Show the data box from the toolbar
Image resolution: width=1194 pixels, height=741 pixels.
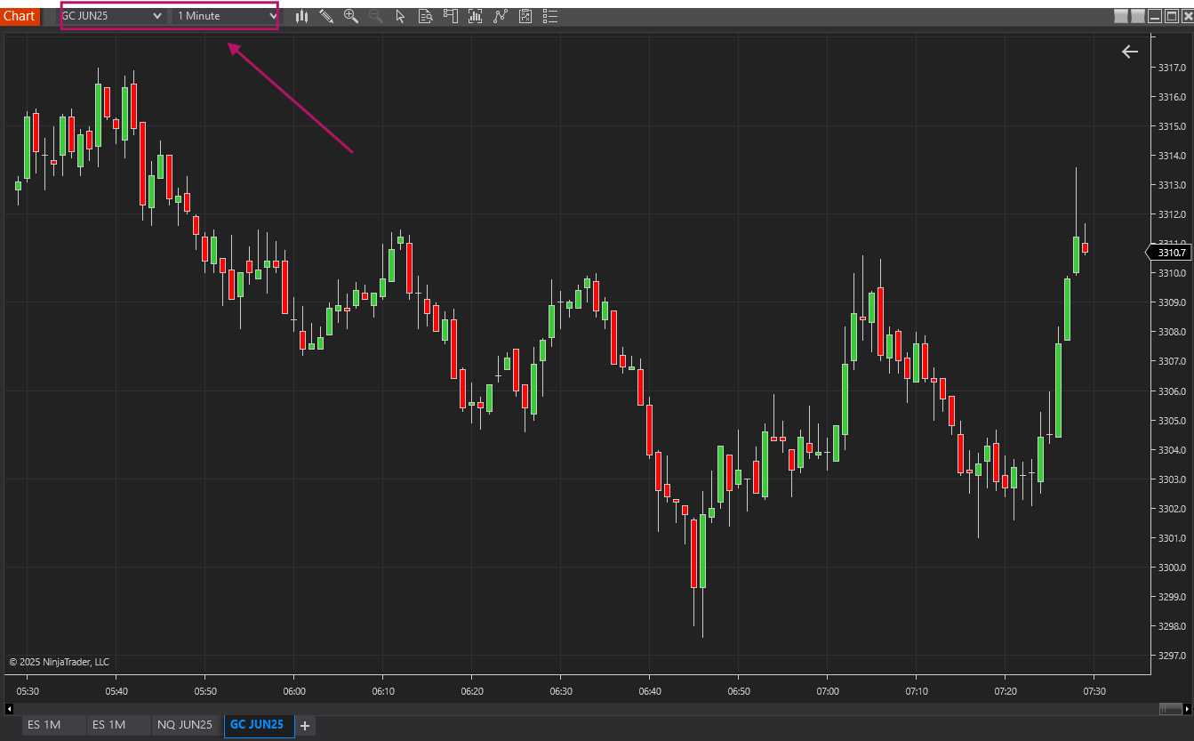click(425, 16)
